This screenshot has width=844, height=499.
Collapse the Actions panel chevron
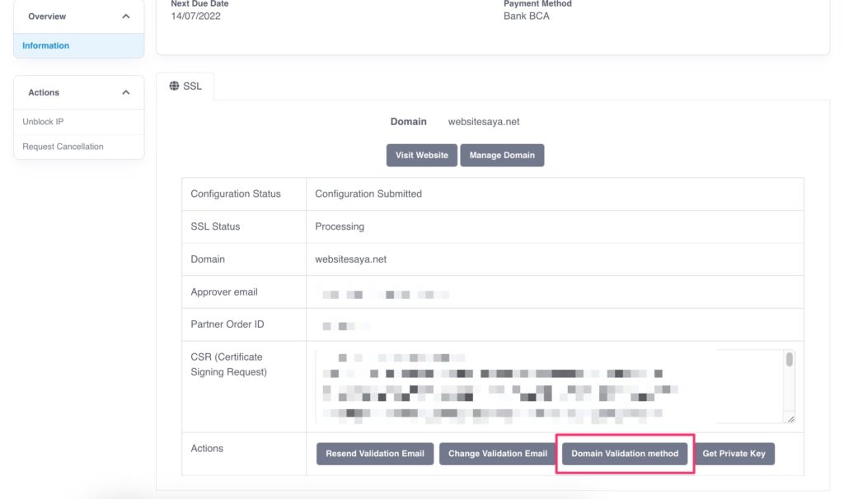(125, 91)
